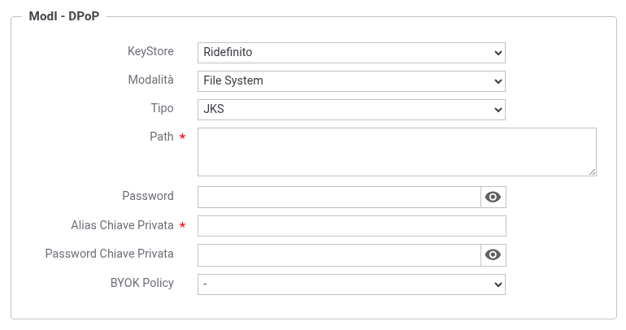Click the Password Chiave Privata label
Image resolution: width=626 pixels, height=330 pixels.
coord(109,254)
